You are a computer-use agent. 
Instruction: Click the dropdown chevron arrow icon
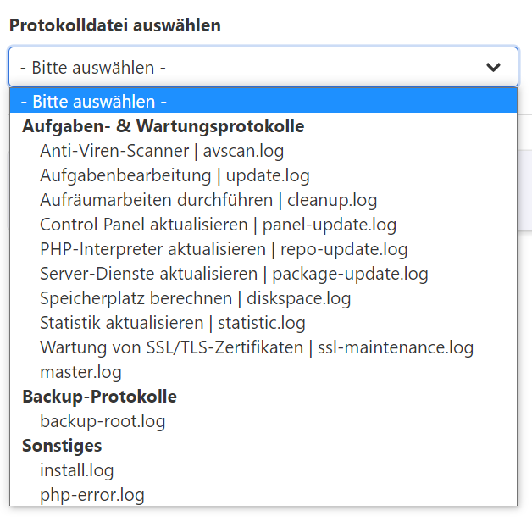pyautogui.click(x=493, y=67)
